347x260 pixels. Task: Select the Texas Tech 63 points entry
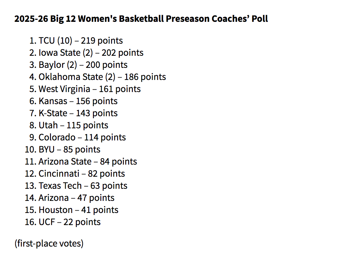83,186
